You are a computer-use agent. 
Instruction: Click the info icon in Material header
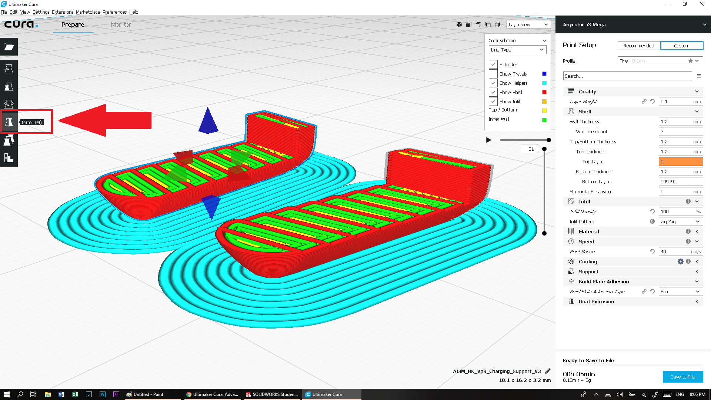688,231
